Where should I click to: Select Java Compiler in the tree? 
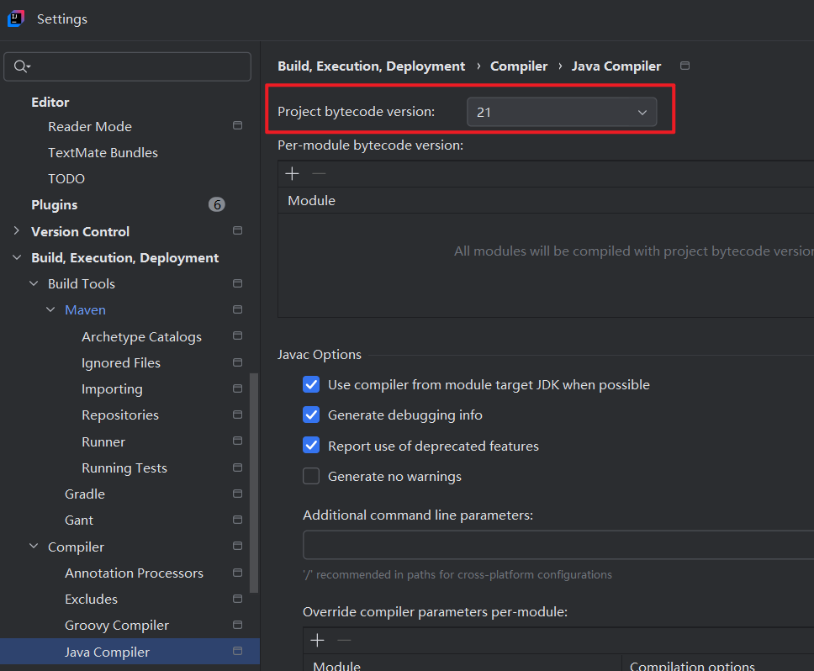[x=107, y=653]
